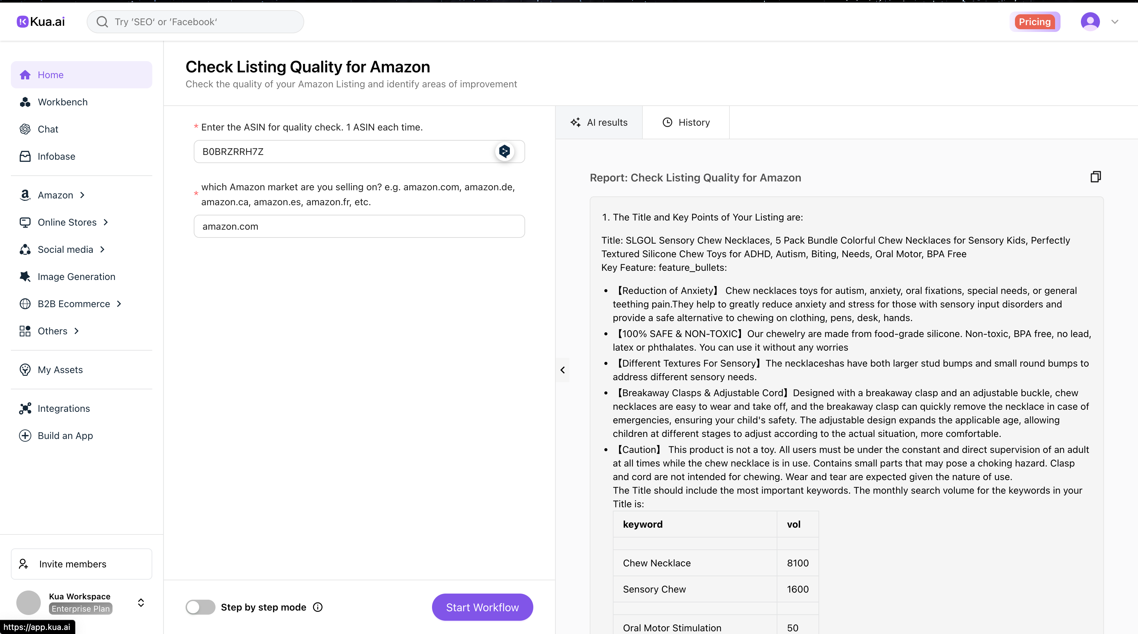This screenshot has height=634, width=1138.
Task: Enable Step by step mode
Action: 200,606
